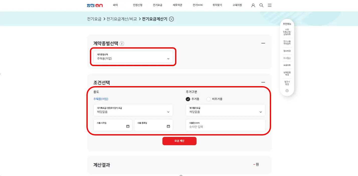Viewport: 358px width, 176px height.
Task: Open the 복지할인요금 dropdown
Action: pyautogui.click(x=225, y=110)
